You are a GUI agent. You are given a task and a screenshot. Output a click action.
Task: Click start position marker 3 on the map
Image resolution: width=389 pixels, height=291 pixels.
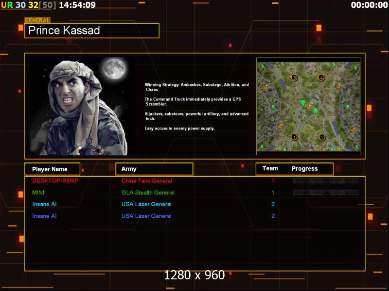click(294, 78)
